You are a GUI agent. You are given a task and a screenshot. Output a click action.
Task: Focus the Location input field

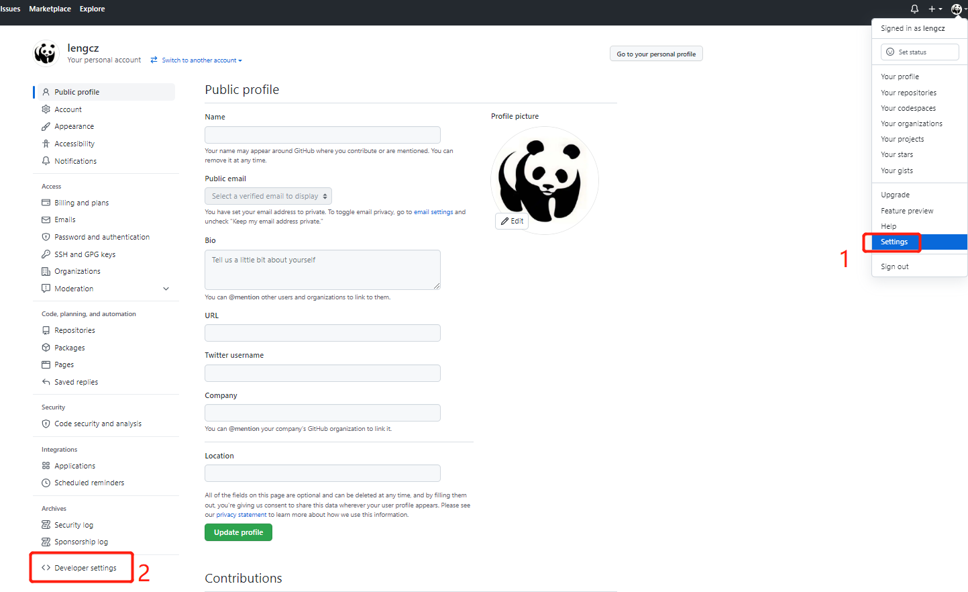[323, 473]
